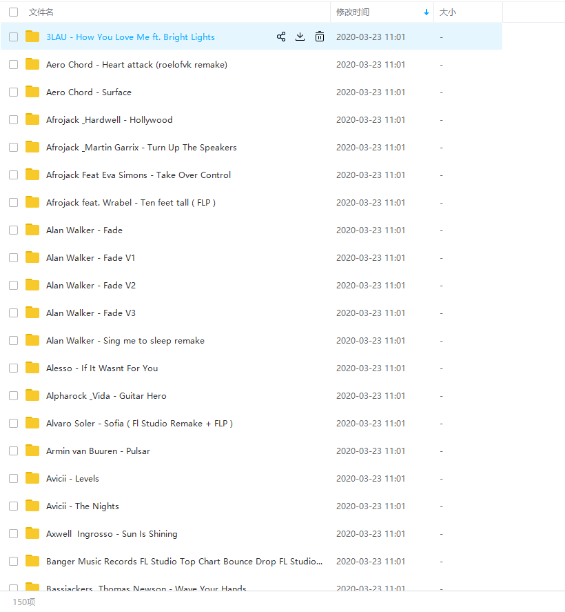Check the box for Axwell Ingrosso - Sun Is Shining
The height and width of the screenshot is (612, 565).
[14, 534]
